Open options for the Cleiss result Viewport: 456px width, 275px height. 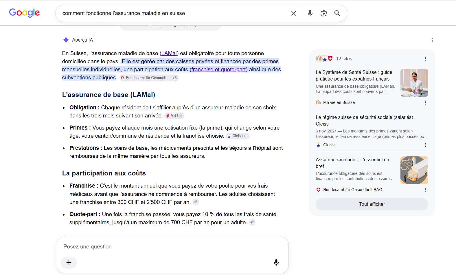[425, 145]
